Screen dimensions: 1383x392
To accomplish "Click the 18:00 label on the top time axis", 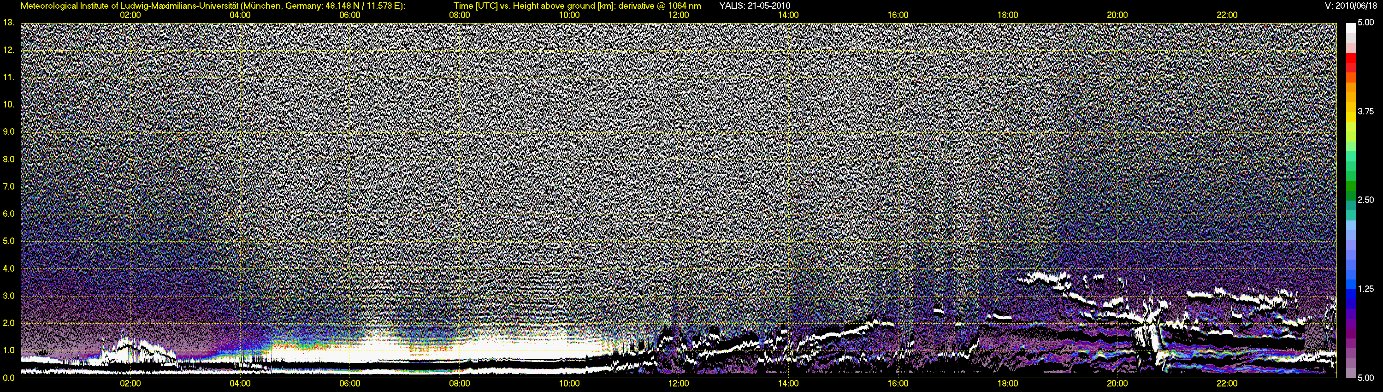I will pos(1008,15).
